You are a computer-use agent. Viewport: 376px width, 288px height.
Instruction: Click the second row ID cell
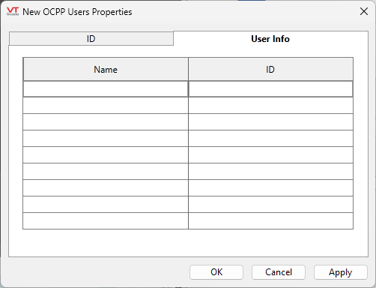pos(270,106)
